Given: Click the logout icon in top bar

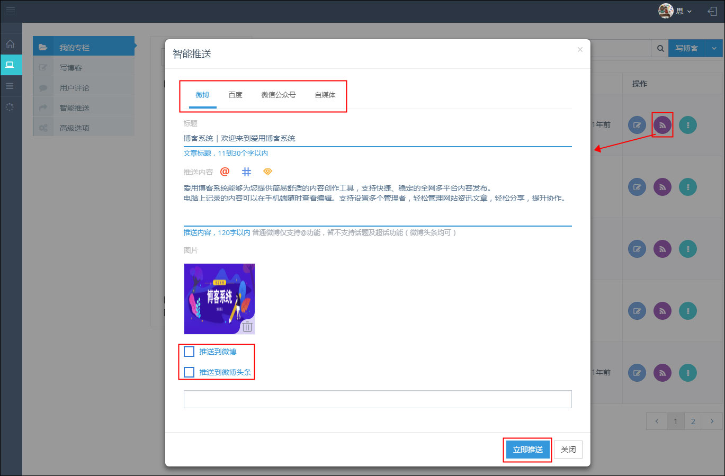Looking at the screenshot, I should point(712,11).
